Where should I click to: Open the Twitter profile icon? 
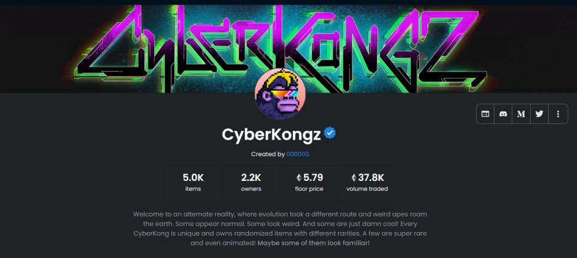coord(539,114)
